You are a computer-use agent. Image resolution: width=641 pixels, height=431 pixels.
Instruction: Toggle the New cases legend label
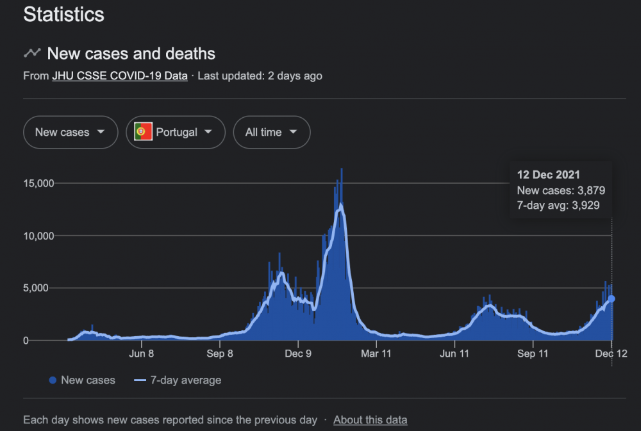(x=88, y=380)
